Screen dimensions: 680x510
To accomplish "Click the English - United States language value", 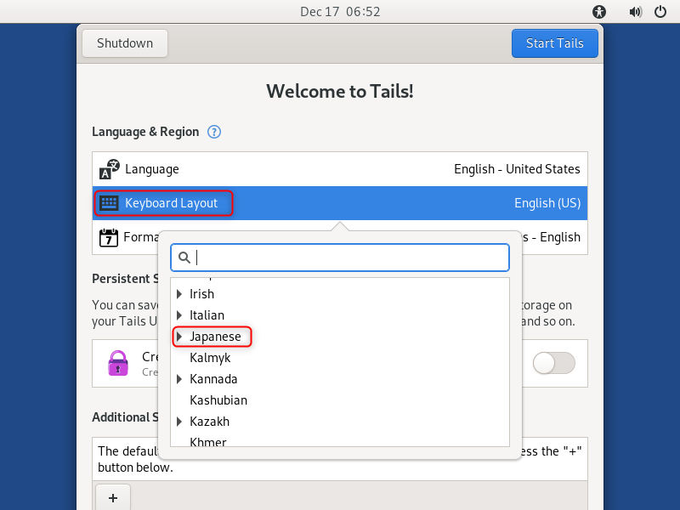I will [517, 169].
